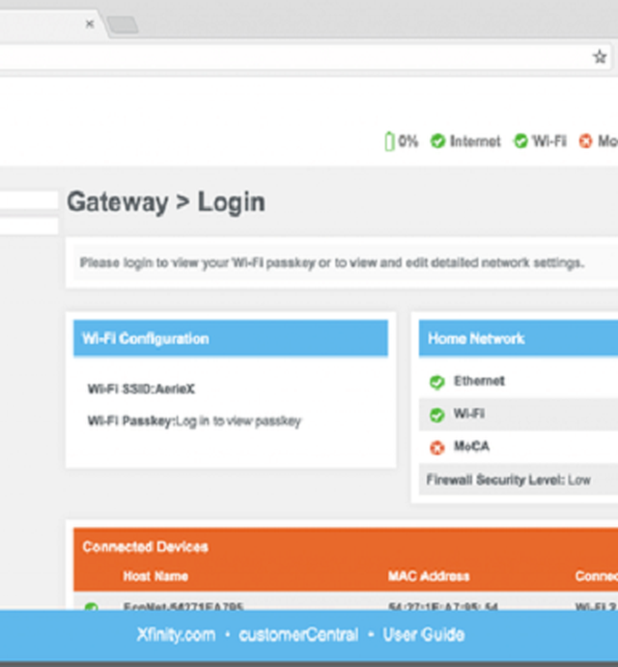The image size is (618, 667).
Task: Check the battery 0% status icon
Action: [x=389, y=141]
